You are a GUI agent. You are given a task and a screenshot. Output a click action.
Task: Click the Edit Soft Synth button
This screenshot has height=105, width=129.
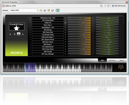119,6
